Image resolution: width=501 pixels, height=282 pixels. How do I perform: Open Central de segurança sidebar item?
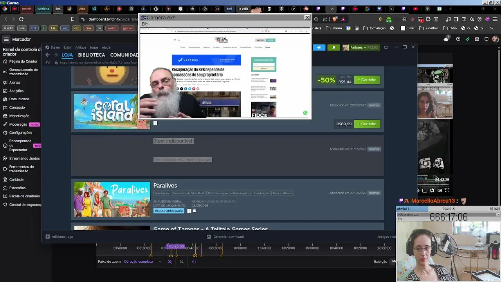(x=21, y=205)
